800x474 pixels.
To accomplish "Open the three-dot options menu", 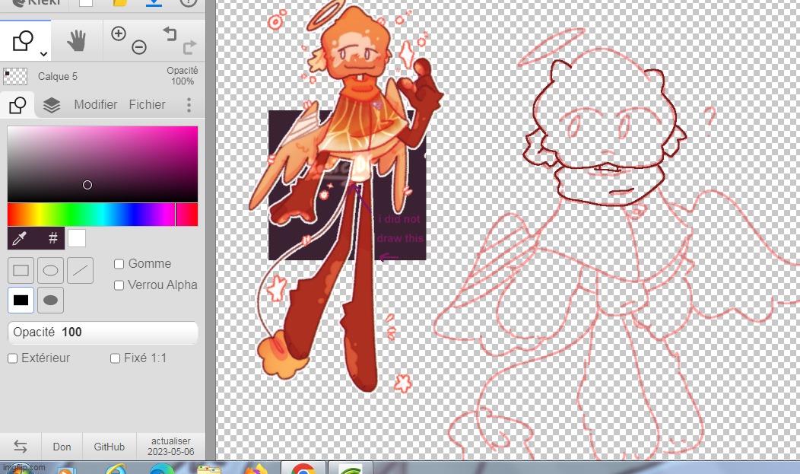I will point(189,104).
